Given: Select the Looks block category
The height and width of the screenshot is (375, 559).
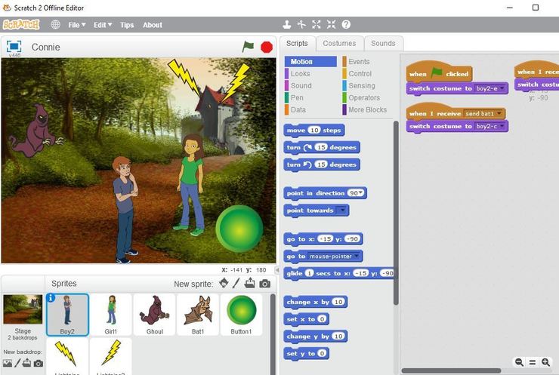Looking at the screenshot, I should point(300,74).
